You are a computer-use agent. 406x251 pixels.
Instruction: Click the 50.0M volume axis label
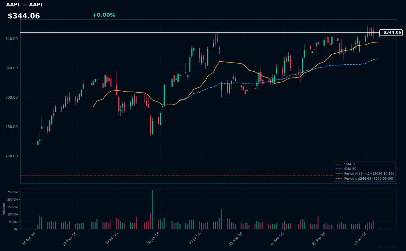point(13,222)
